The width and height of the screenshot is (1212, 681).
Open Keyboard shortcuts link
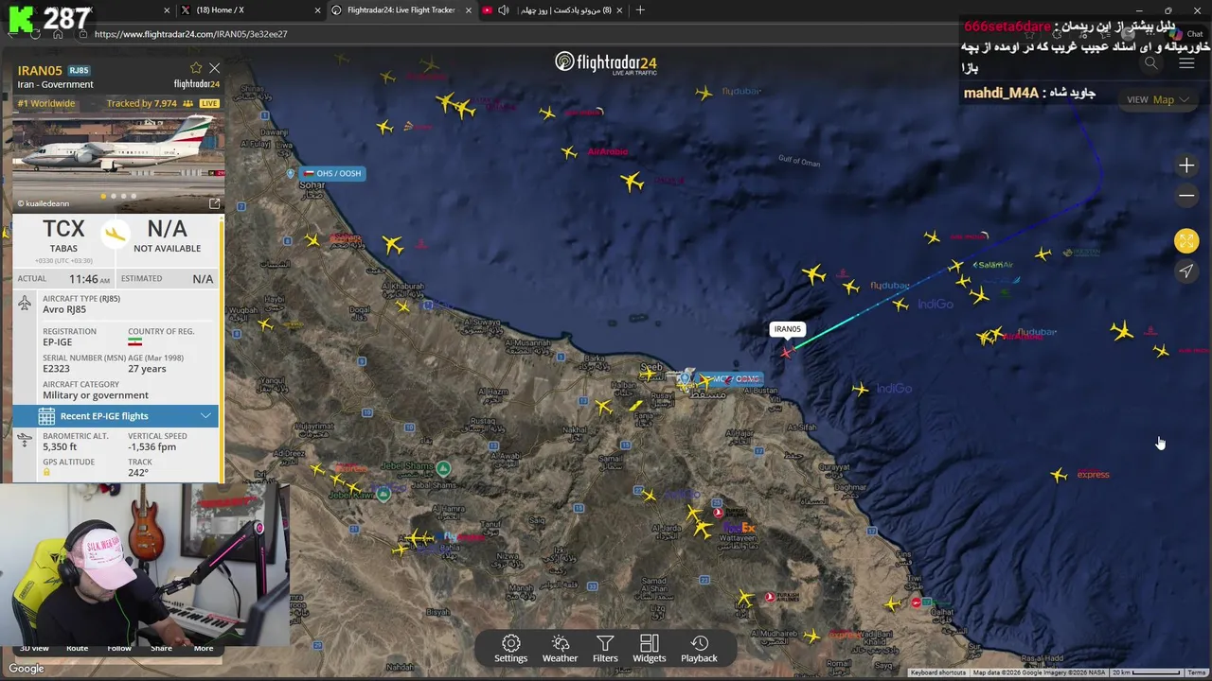point(937,672)
